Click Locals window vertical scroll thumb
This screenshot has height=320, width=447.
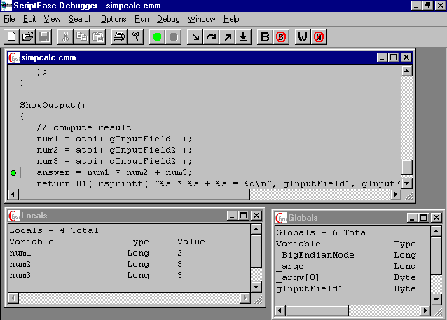pos(256,251)
